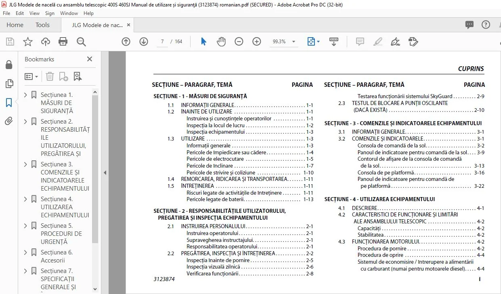The width and height of the screenshot is (501, 294).
Task: Expand the Secțiunea 3 bookmark
Action: click(x=26, y=164)
